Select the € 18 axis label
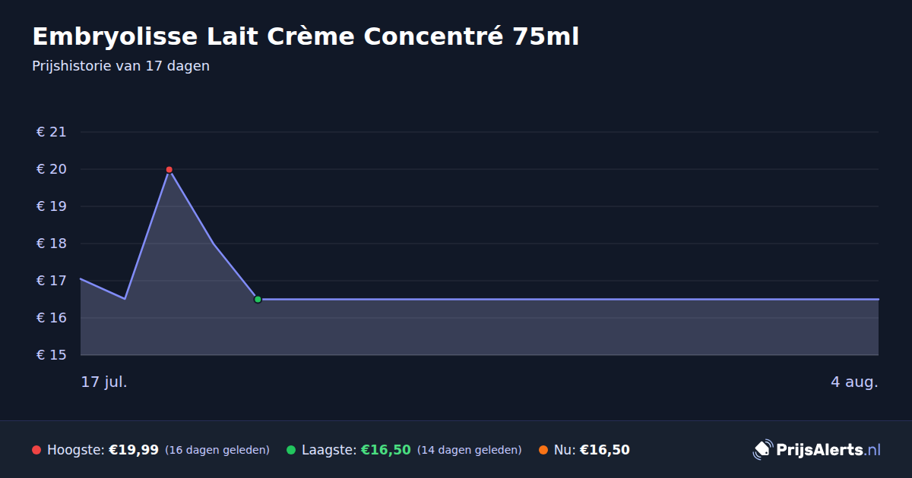Viewport: 912px width, 478px height. point(52,244)
